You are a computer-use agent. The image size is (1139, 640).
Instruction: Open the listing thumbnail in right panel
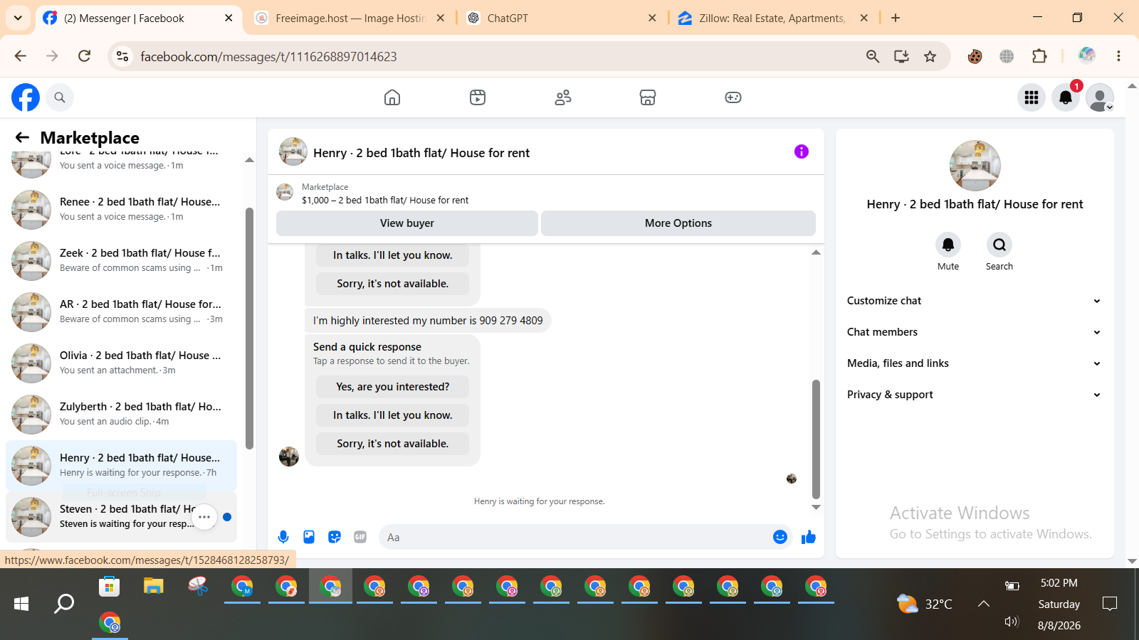[975, 166]
